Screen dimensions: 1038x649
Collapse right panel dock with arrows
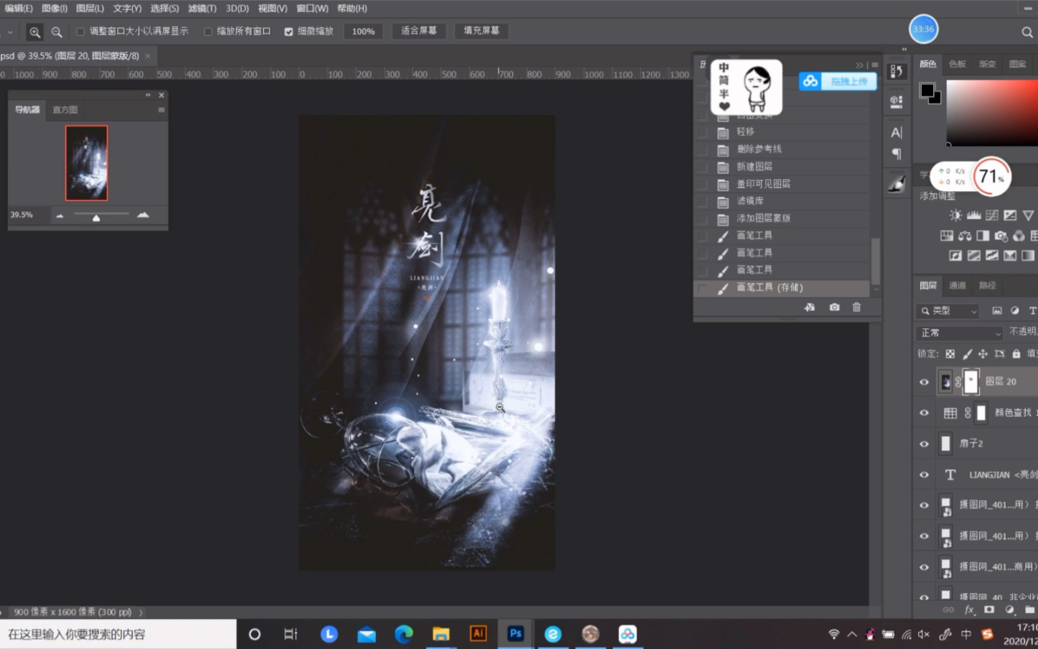click(904, 49)
